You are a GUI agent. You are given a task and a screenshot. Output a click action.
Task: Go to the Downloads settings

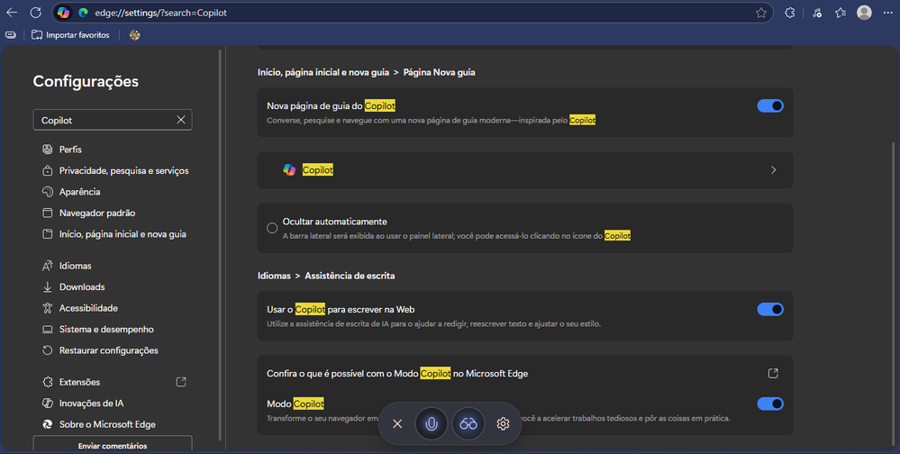click(74, 287)
